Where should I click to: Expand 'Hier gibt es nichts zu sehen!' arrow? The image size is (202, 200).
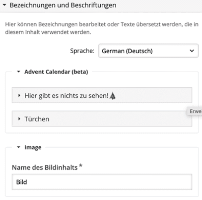tap(19, 95)
